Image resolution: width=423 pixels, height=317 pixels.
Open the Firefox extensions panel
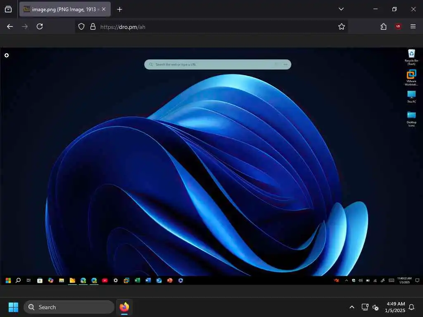(383, 26)
